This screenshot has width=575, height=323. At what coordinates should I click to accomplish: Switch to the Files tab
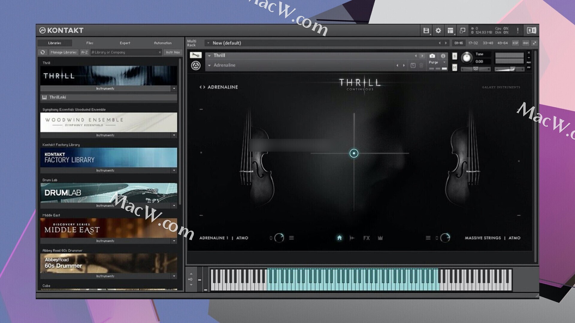90,43
